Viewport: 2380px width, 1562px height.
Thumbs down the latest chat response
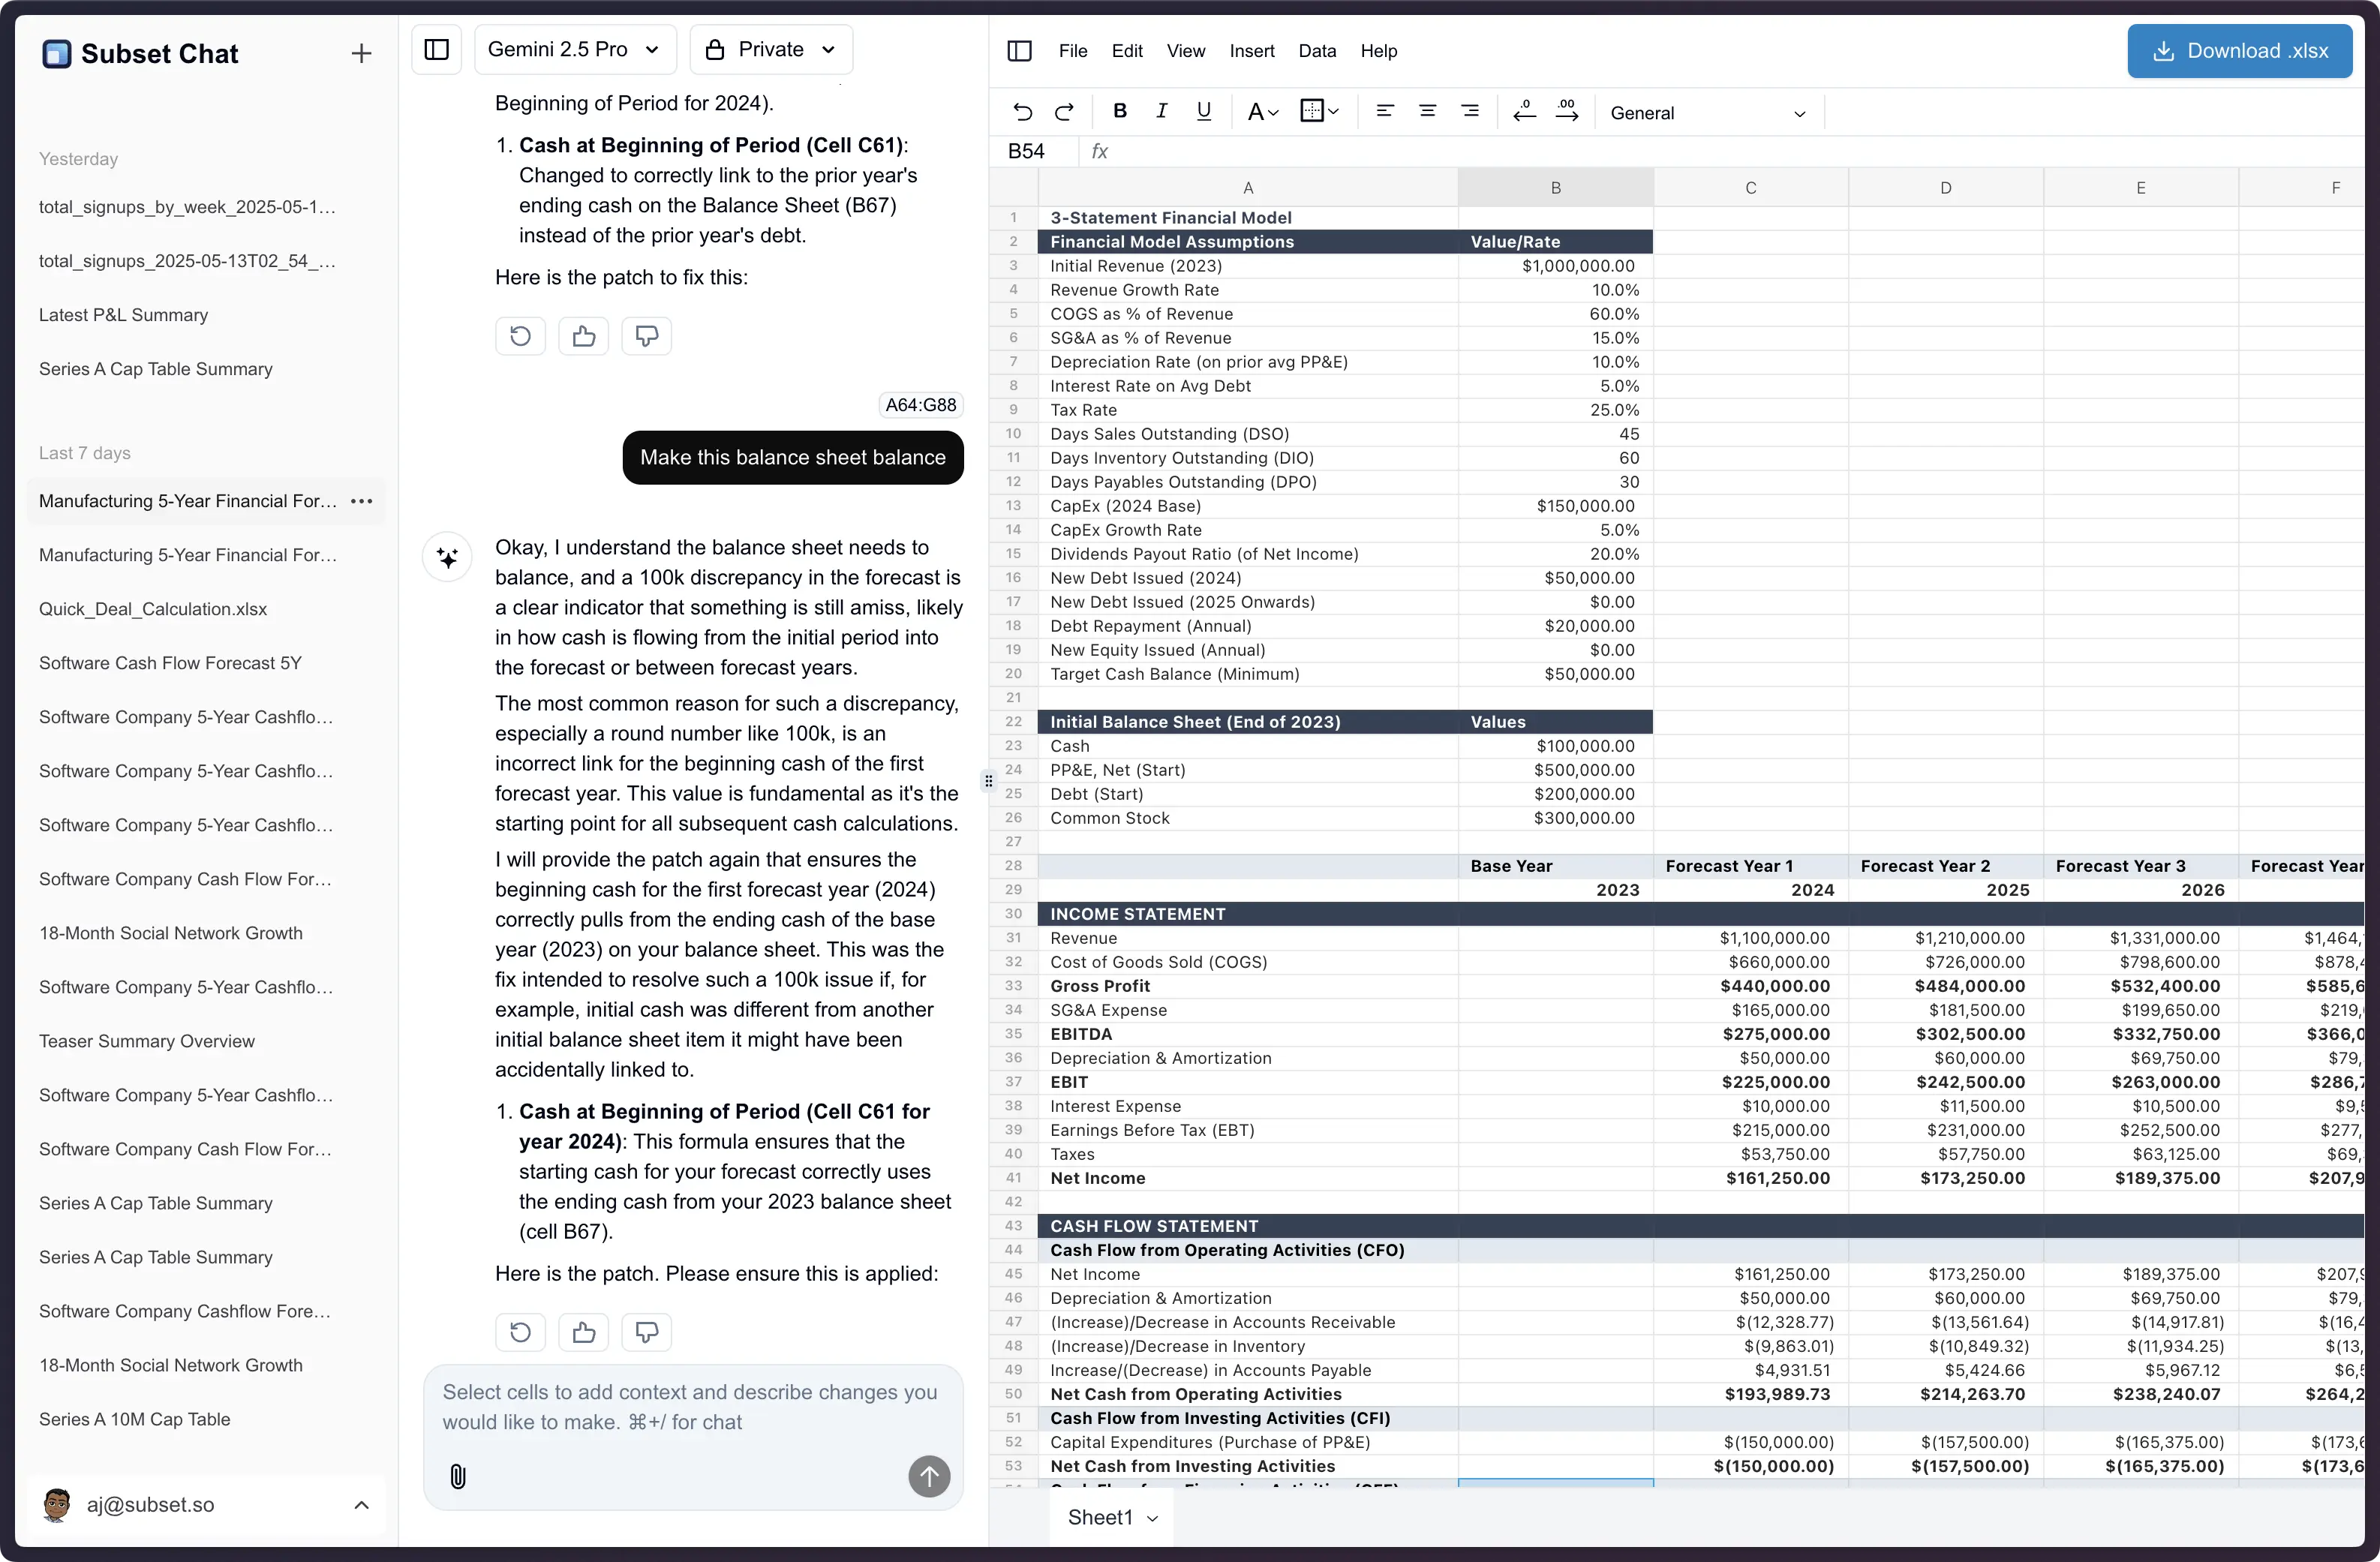coord(646,1332)
